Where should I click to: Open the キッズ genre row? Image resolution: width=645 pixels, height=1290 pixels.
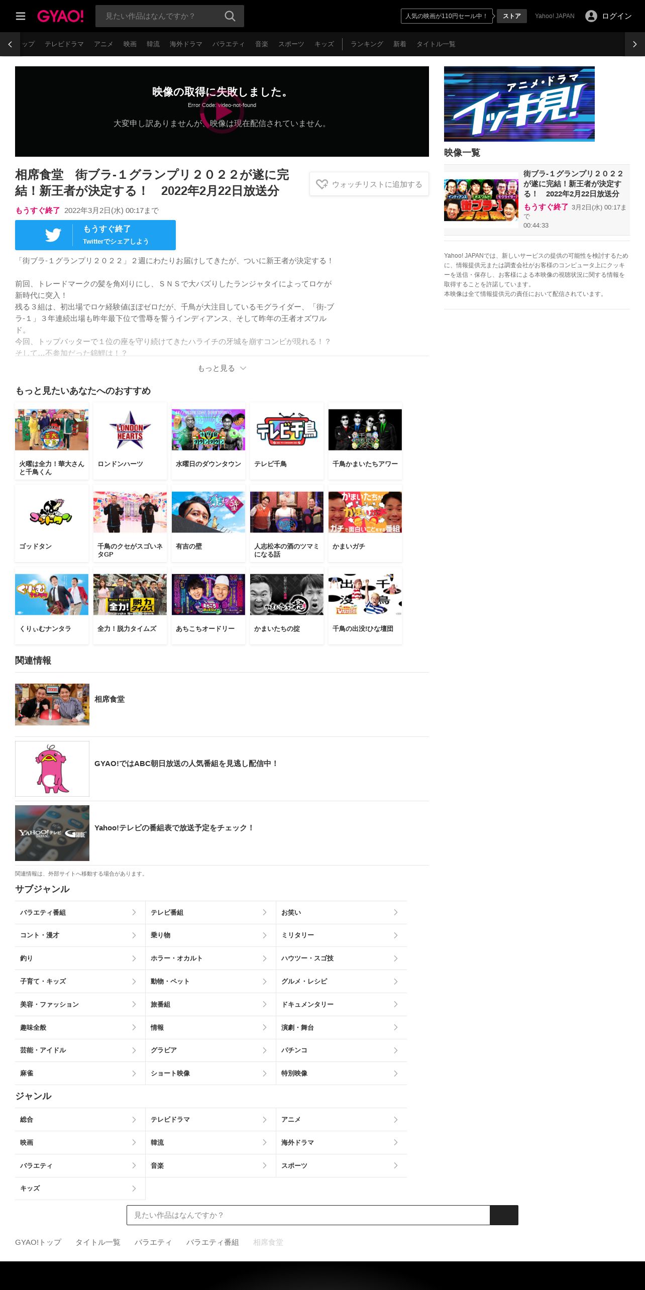pos(80,1188)
